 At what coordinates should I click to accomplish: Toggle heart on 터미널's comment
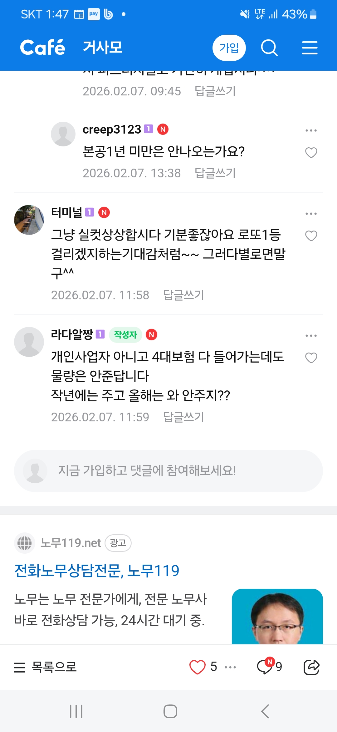(x=311, y=236)
